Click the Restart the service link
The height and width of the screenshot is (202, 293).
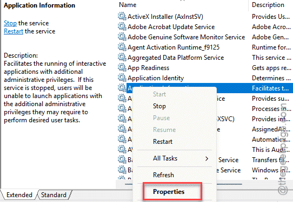pyautogui.click(x=14, y=31)
